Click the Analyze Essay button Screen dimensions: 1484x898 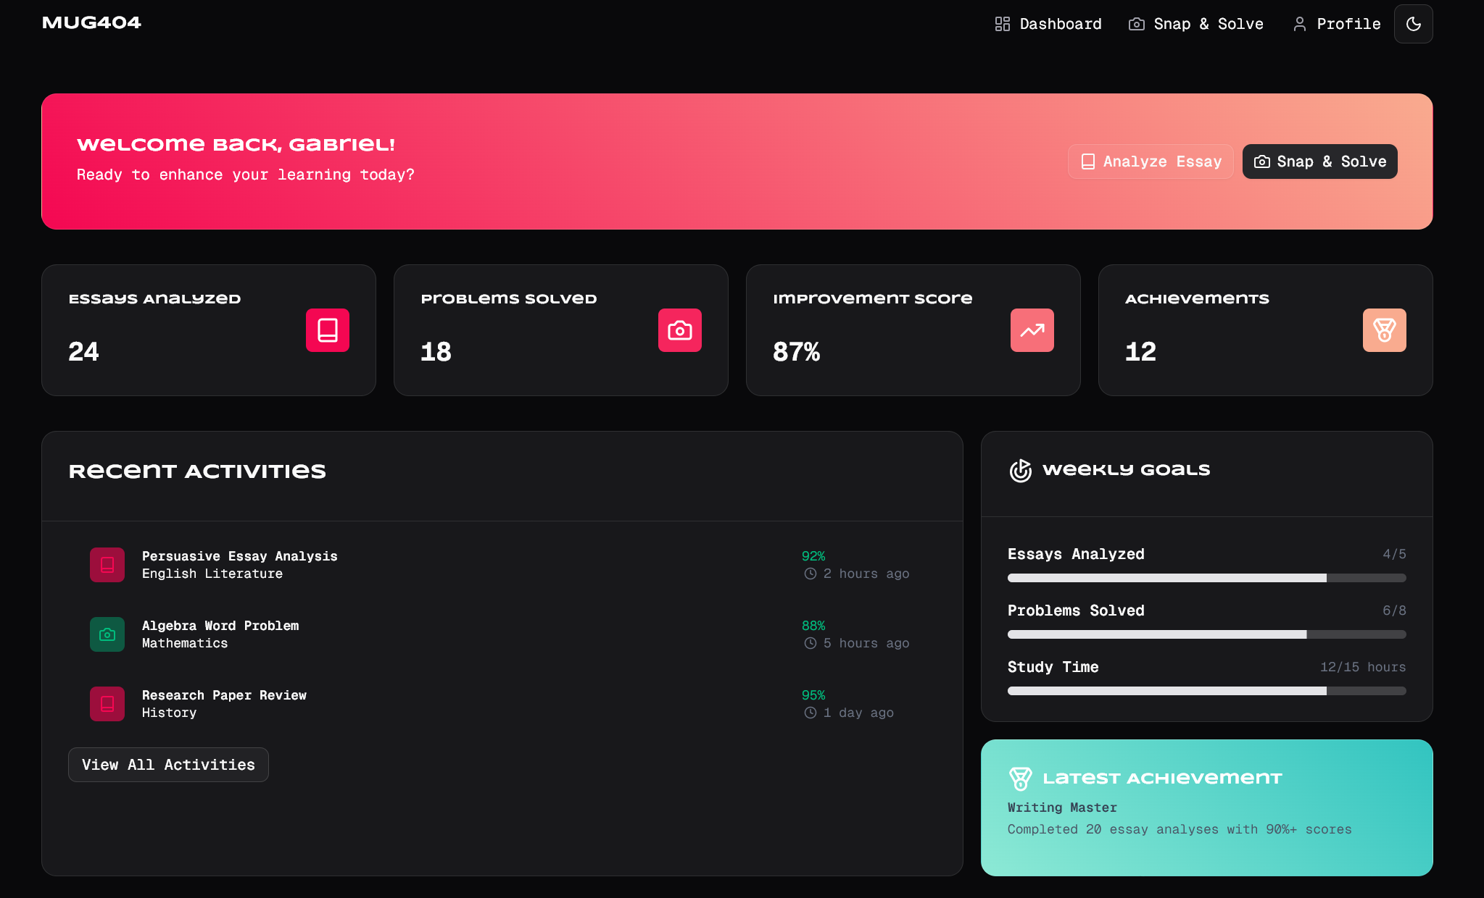[1151, 161]
